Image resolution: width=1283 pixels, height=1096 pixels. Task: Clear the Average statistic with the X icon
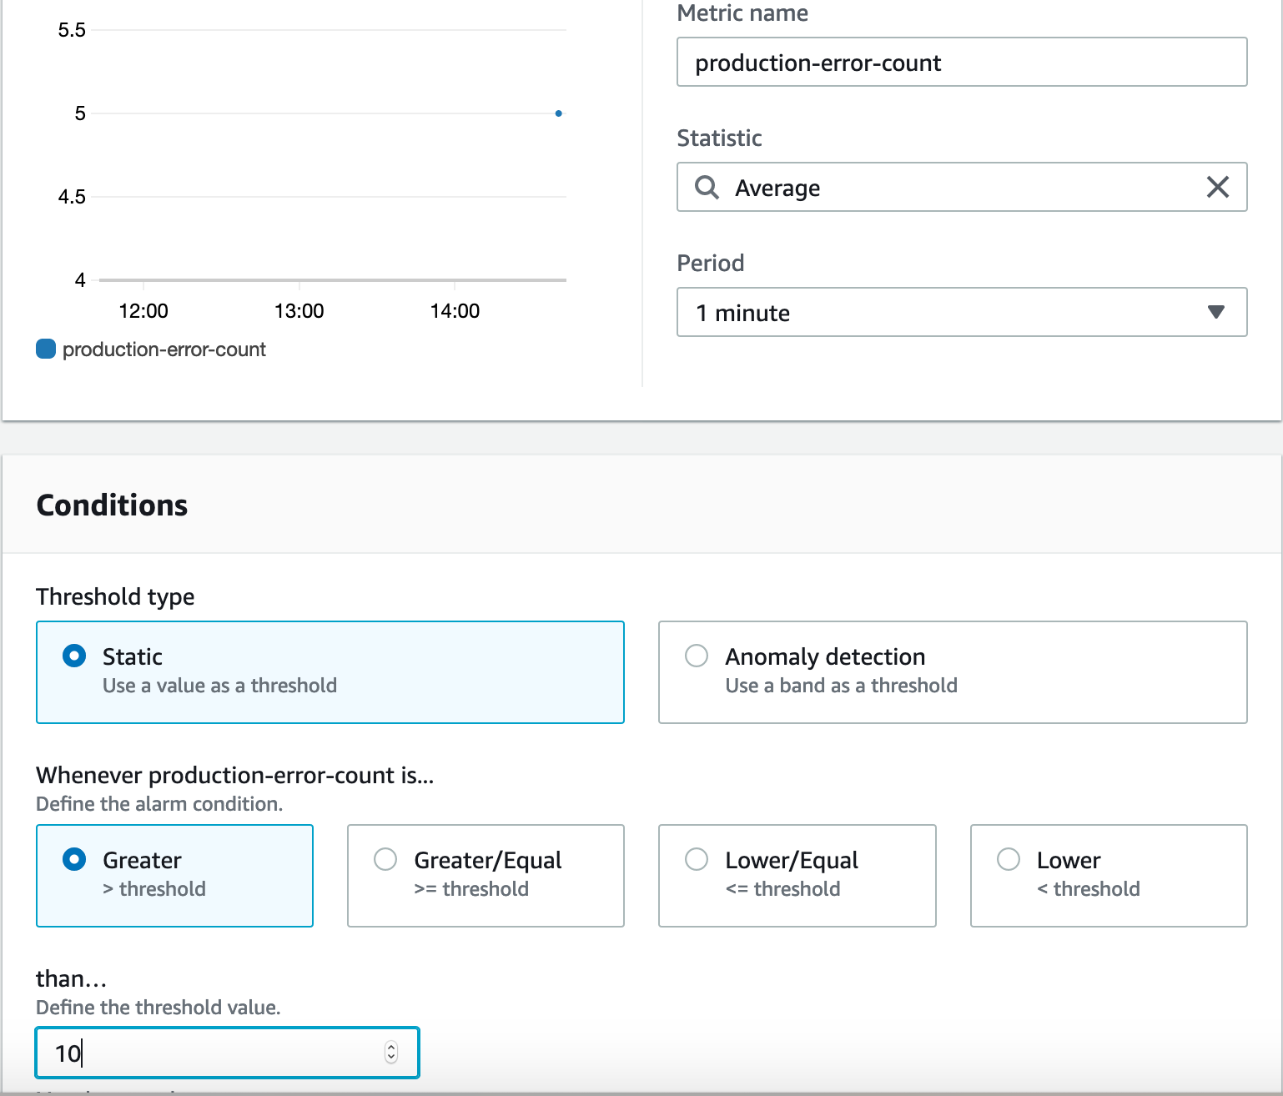pos(1217,187)
